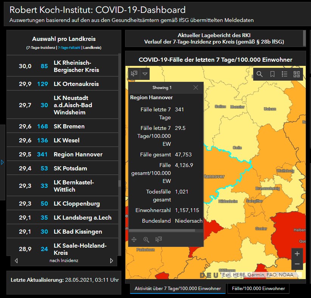
Task: Click Esri, HERE, Garmin attribution text
Action: (261, 275)
